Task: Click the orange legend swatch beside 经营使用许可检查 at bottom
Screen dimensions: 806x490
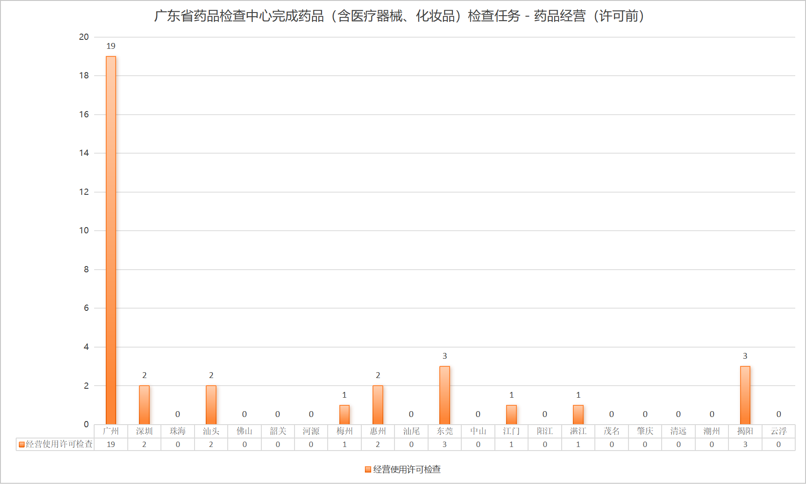Action: [x=368, y=469]
